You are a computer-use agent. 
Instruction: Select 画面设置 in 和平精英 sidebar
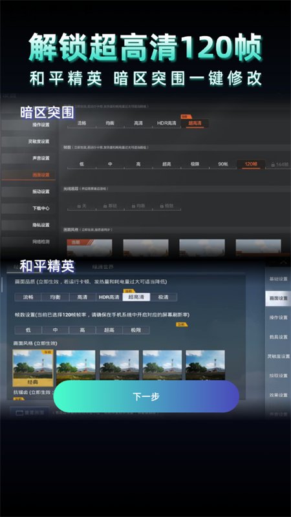[278, 299]
